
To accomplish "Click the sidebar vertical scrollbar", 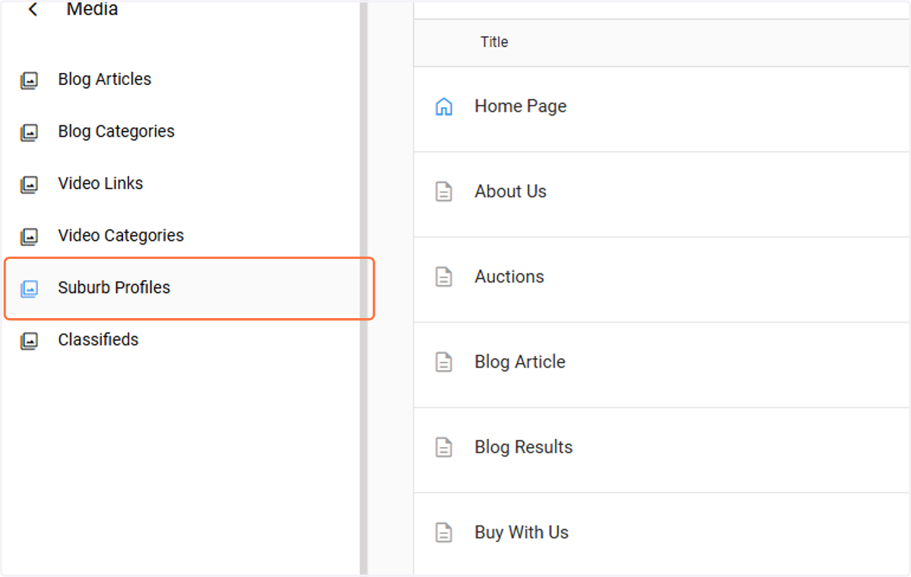I will coord(364,288).
